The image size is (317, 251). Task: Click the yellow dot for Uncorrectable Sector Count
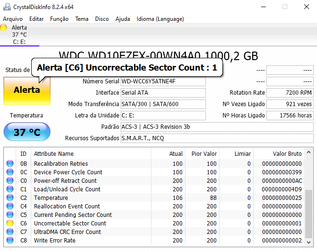tap(10, 223)
